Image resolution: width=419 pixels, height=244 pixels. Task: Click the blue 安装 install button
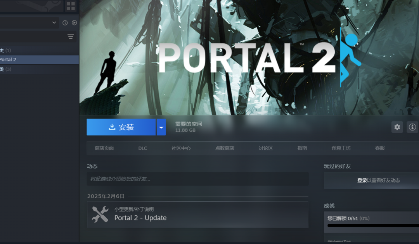pos(121,127)
